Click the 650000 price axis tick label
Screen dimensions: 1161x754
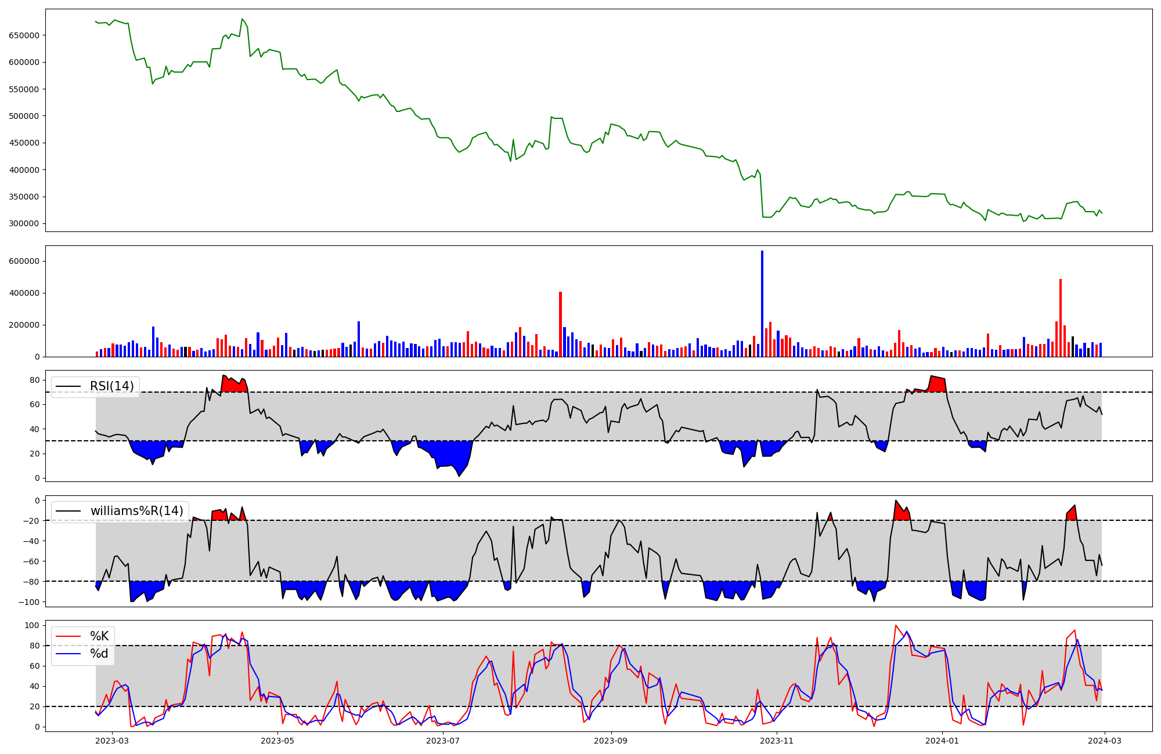click(x=24, y=35)
